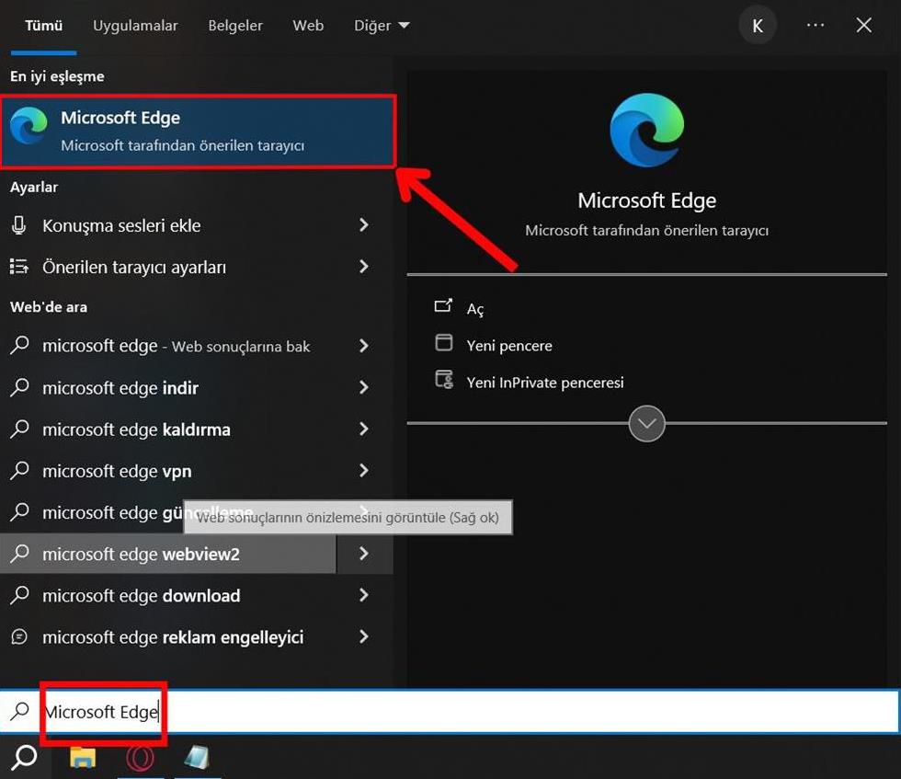Click the user account K avatar
The height and width of the screenshot is (779, 901).
pos(758,26)
